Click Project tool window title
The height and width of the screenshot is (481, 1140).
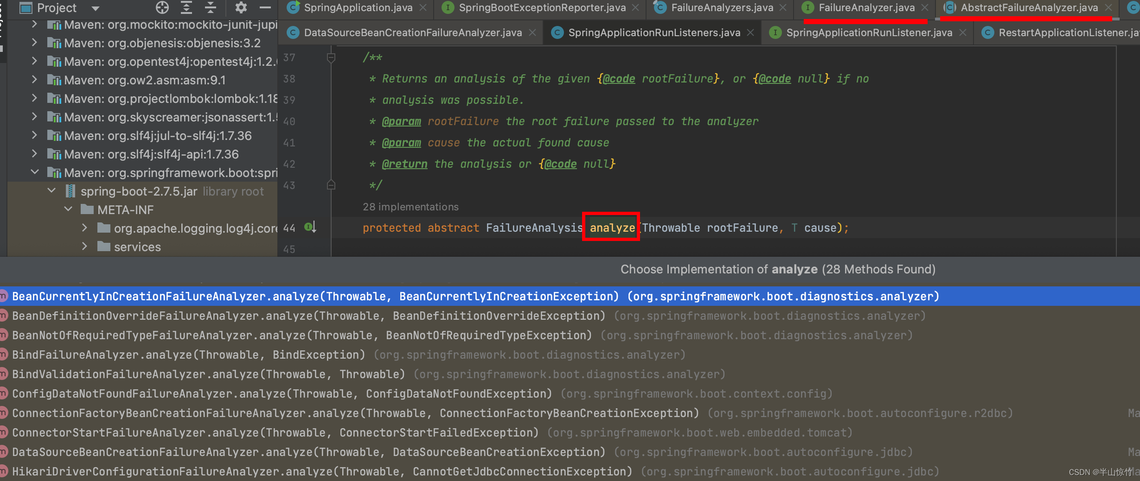point(57,8)
